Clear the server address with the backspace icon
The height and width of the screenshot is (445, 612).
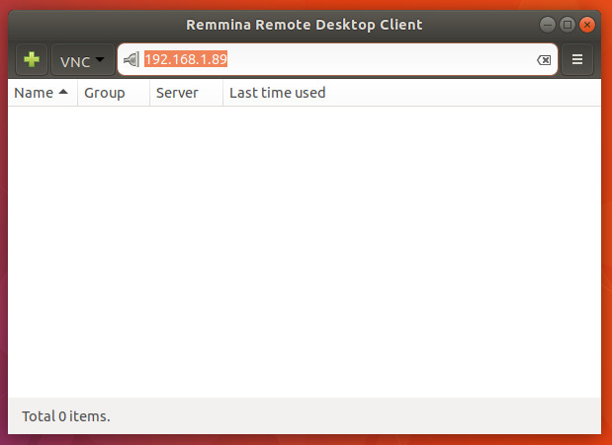544,60
